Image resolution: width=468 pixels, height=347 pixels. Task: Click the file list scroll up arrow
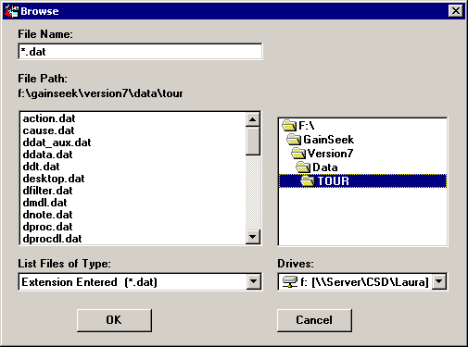253,119
